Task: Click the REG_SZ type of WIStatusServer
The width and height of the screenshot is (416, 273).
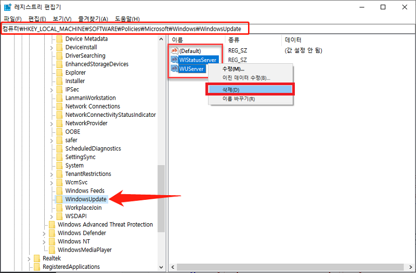Action: (238, 60)
